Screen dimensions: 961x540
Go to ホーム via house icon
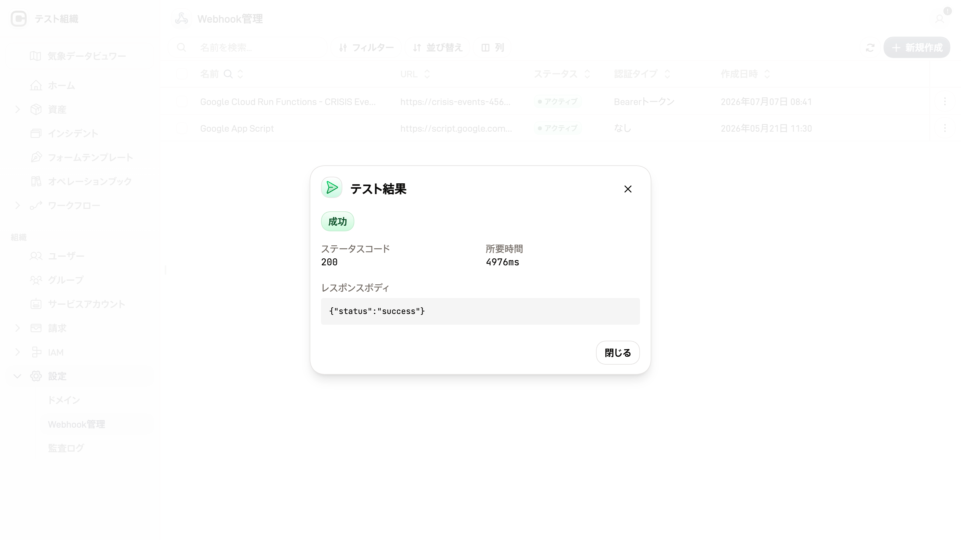coord(36,85)
